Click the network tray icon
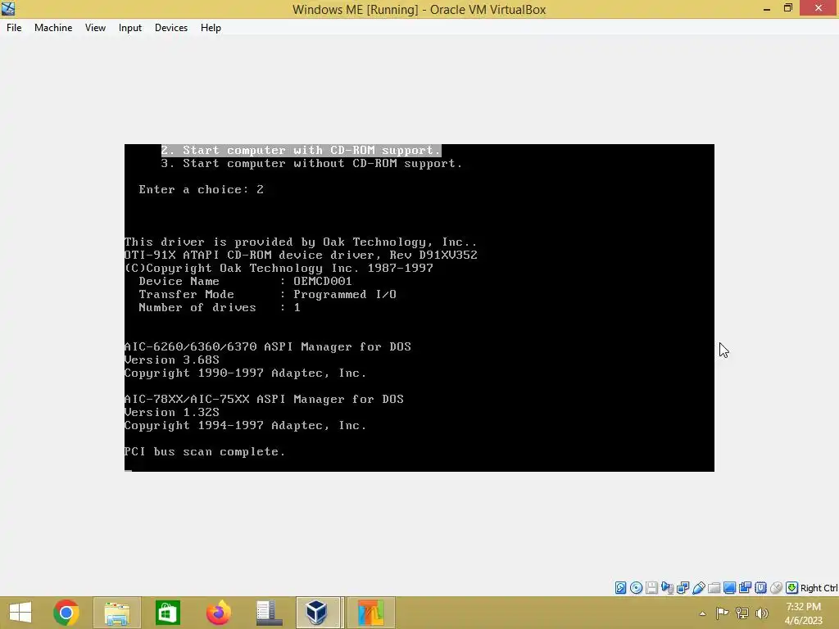The height and width of the screenshot is (629, 839). tap(742, 613)
